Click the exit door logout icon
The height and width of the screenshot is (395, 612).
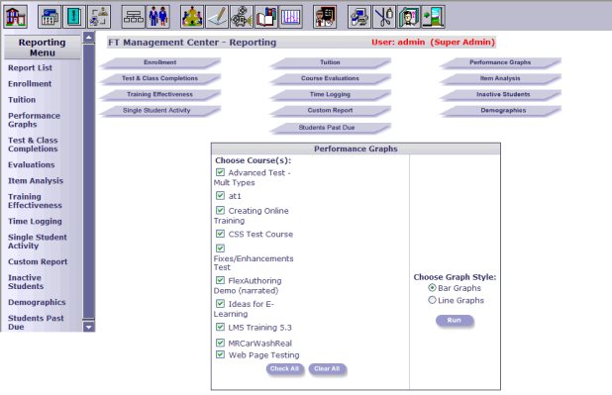click(433, 17)
